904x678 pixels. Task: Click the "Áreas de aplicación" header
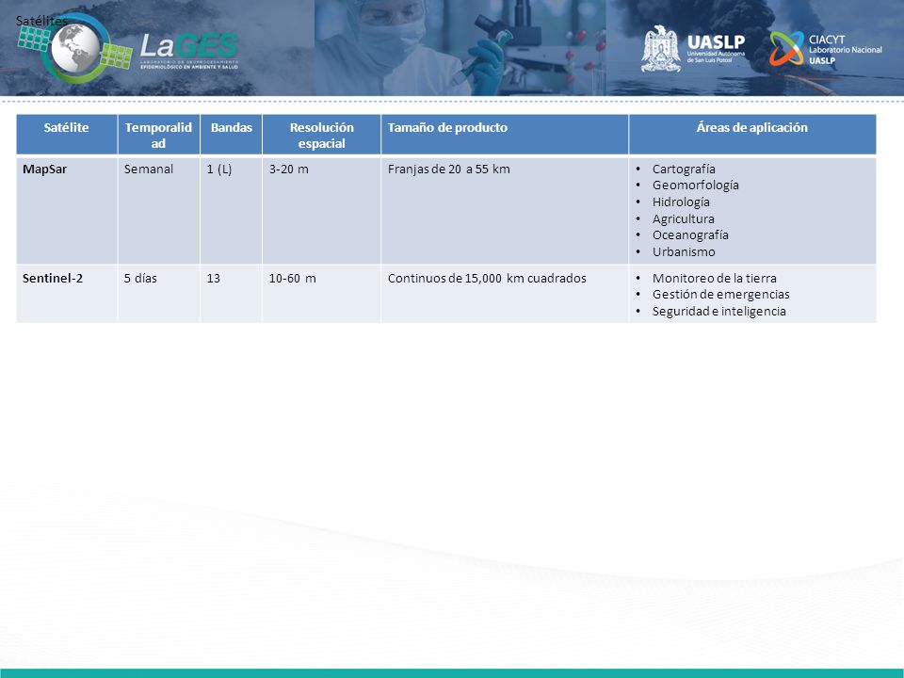pos(752,135)
